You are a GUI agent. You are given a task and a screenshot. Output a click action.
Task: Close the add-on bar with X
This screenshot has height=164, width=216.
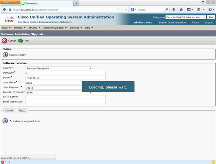(x=9, y=162)
